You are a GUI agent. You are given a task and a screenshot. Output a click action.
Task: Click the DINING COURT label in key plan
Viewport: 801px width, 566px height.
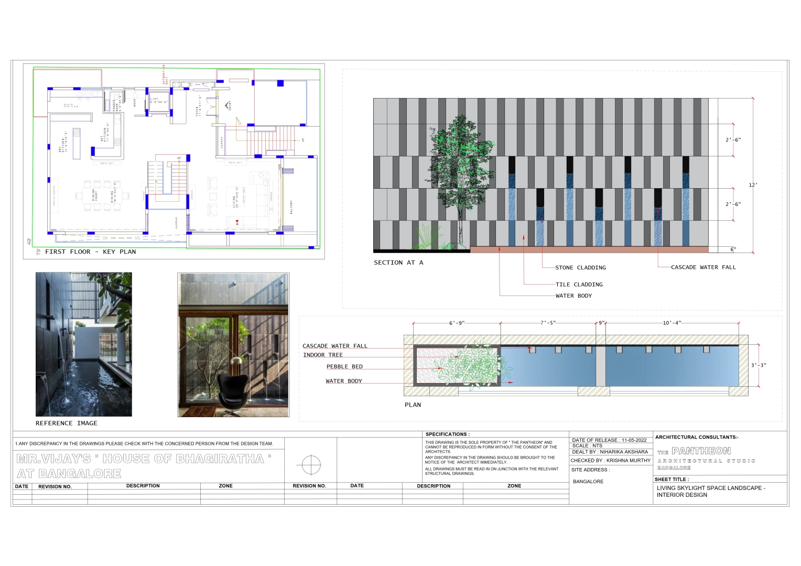coord(94,195)
